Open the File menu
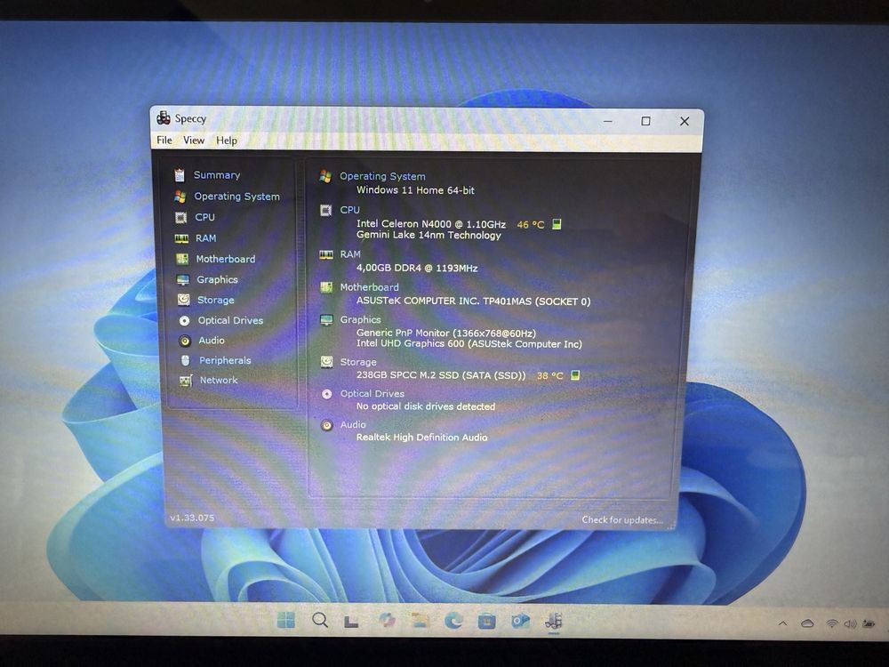Screen dimensions: 889x667 coord(164,140)
